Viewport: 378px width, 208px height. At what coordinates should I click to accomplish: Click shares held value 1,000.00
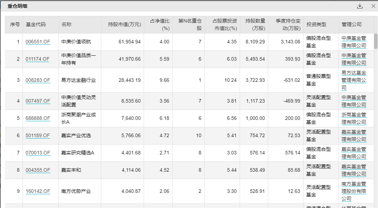255,118
